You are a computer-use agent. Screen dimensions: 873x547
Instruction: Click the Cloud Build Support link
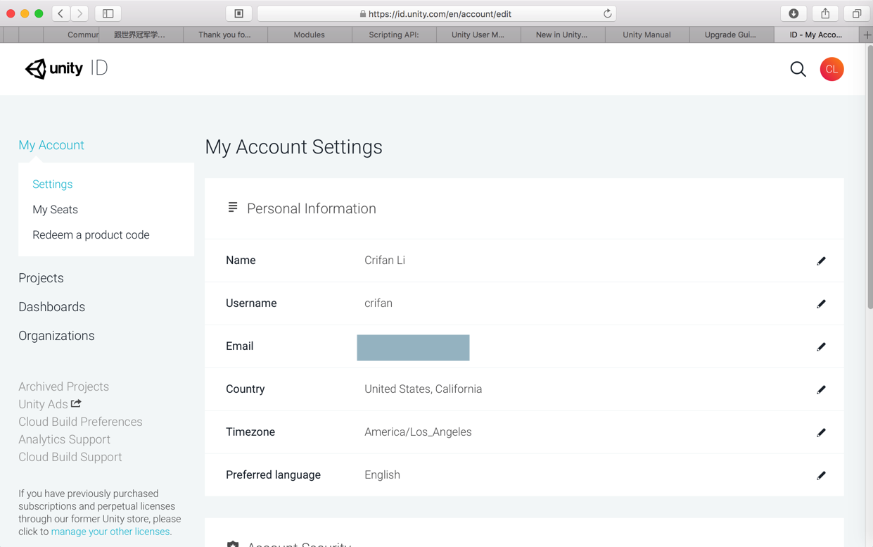pos(70,457)
